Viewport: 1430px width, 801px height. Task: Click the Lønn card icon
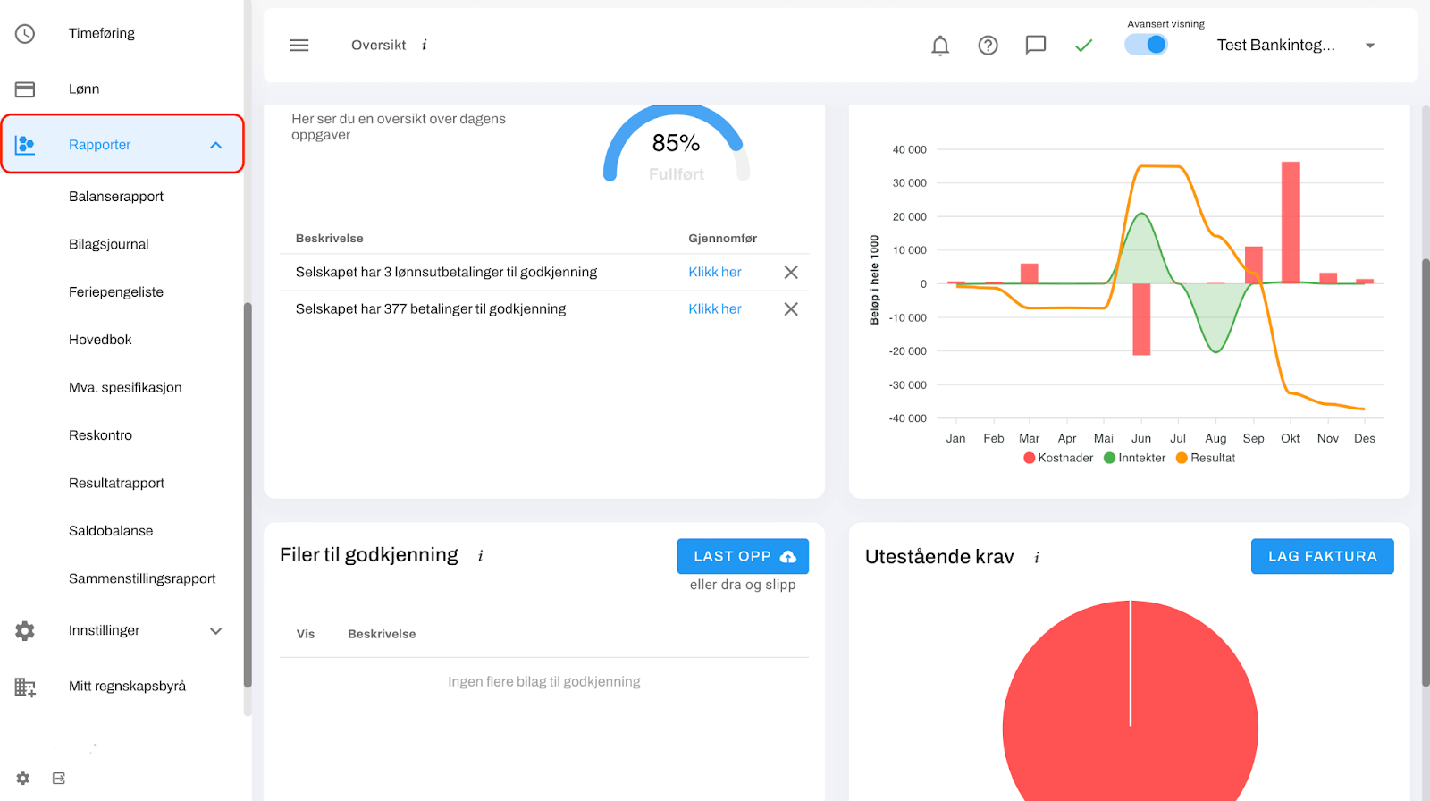[x=25, y=89]
